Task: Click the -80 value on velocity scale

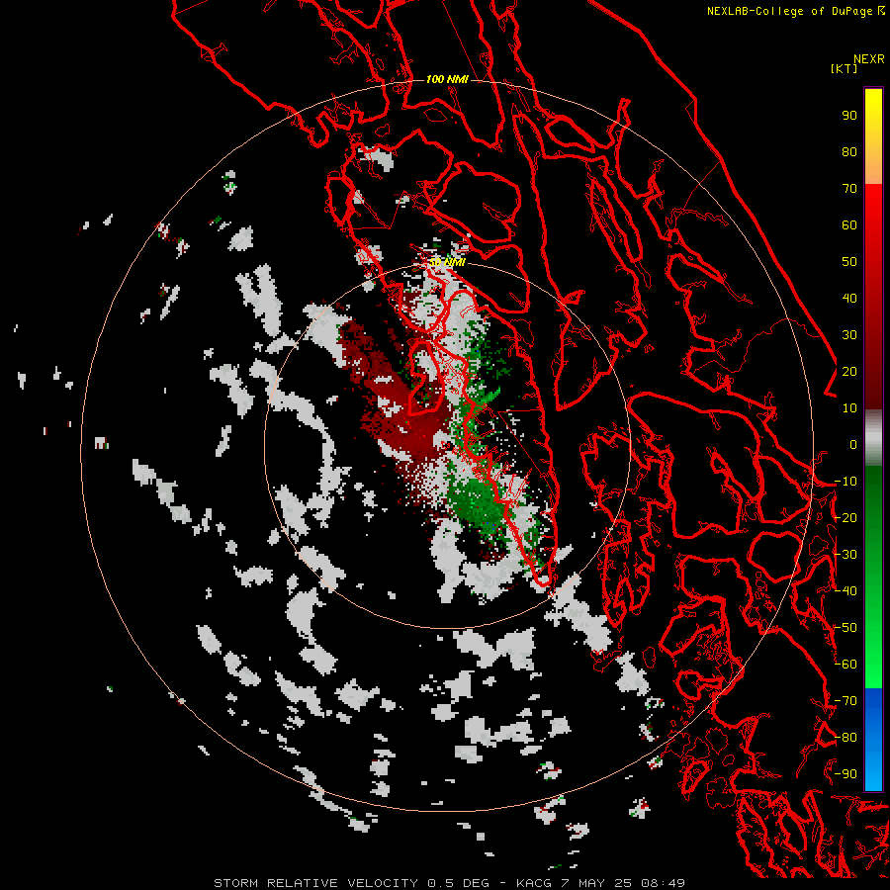Action: 845,738
